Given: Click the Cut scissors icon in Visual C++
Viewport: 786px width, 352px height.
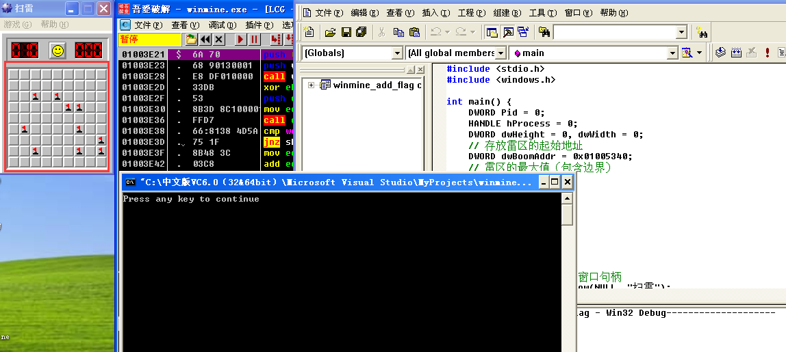Looking at the screenshot, I should pyautogui.click(x=381, y=32).
